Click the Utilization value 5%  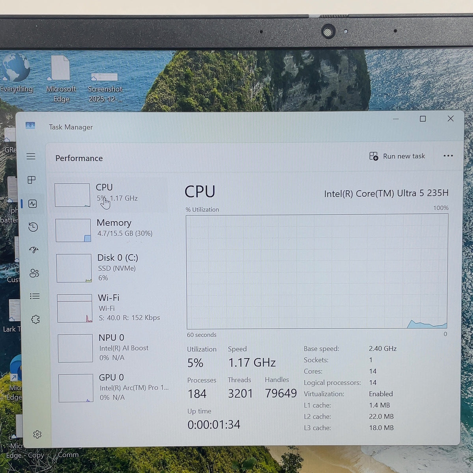tap(195, 363)
